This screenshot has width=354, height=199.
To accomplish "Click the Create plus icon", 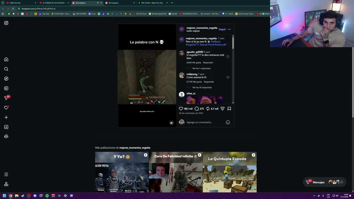I will coord(6,117).
